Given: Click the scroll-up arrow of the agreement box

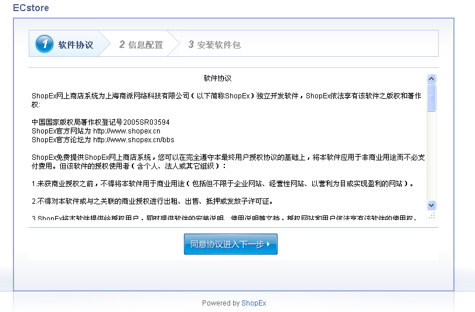Looking at the screenshot, I should [432, 78].
